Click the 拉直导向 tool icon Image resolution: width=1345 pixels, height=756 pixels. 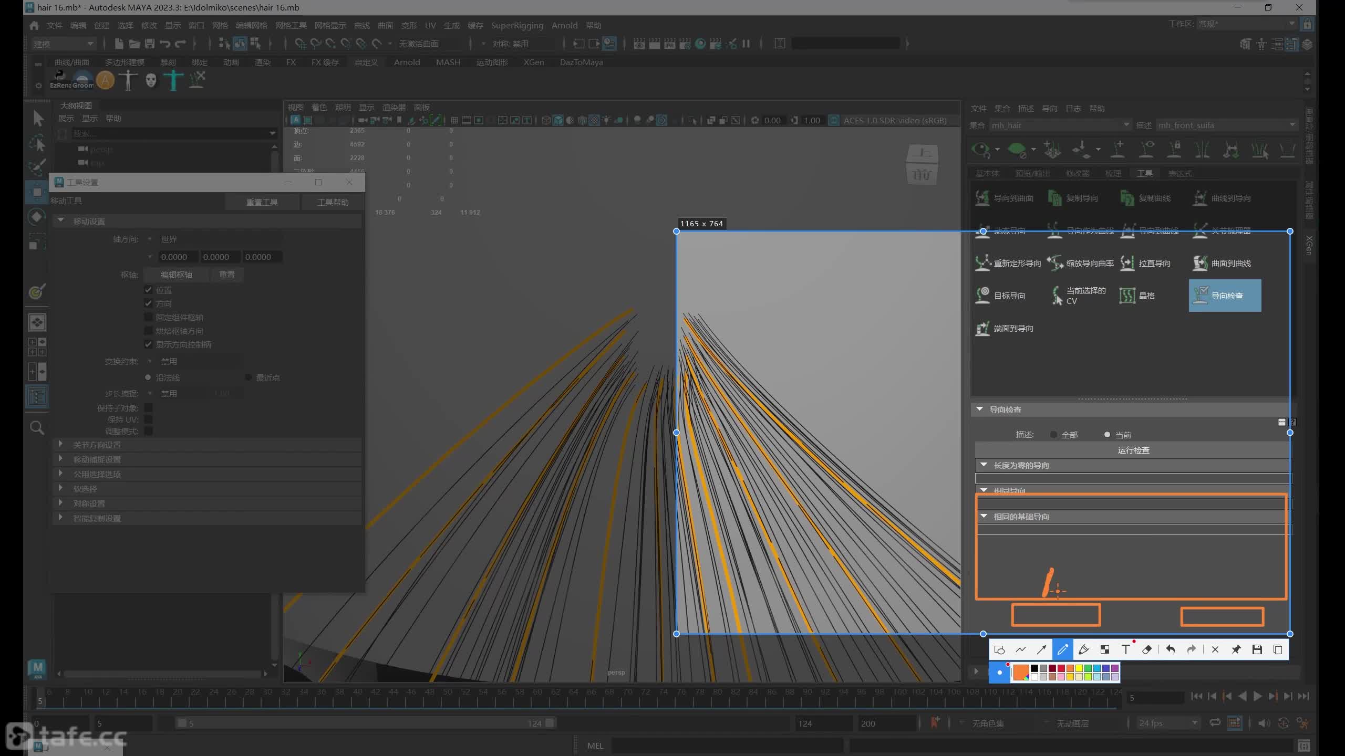point(1127,263)
